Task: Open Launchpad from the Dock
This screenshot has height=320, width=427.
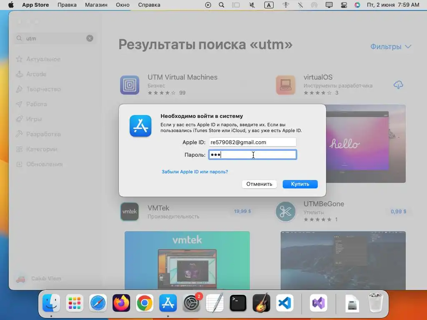Action: coord(75,303)
